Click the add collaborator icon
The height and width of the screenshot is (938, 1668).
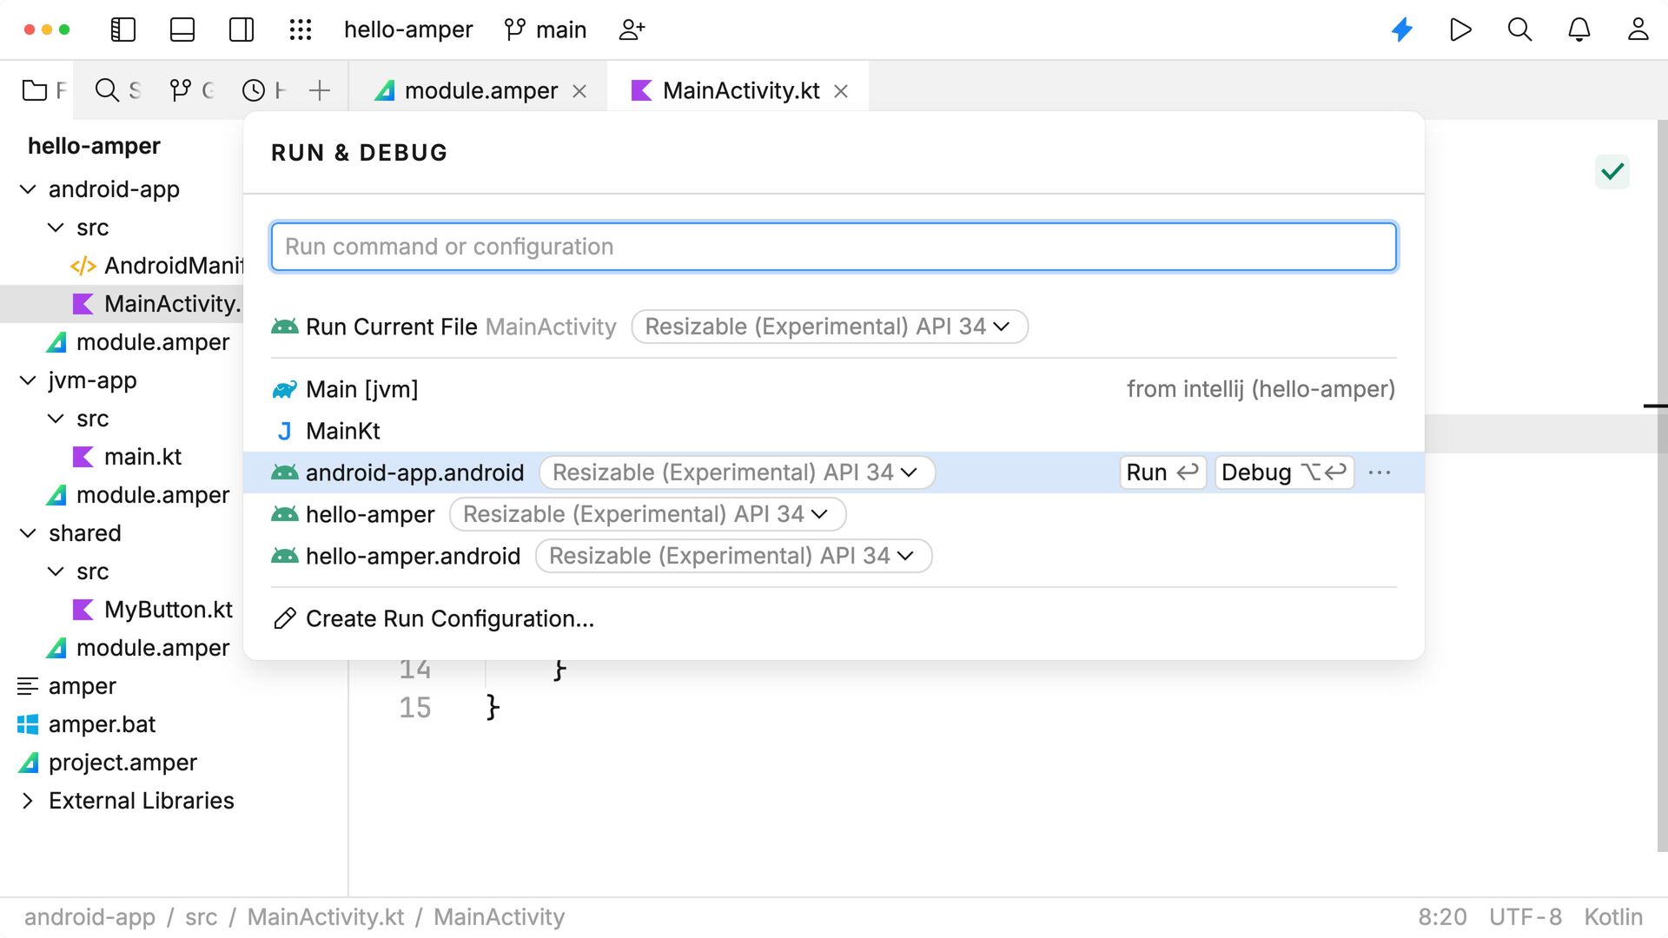(632, 30)
